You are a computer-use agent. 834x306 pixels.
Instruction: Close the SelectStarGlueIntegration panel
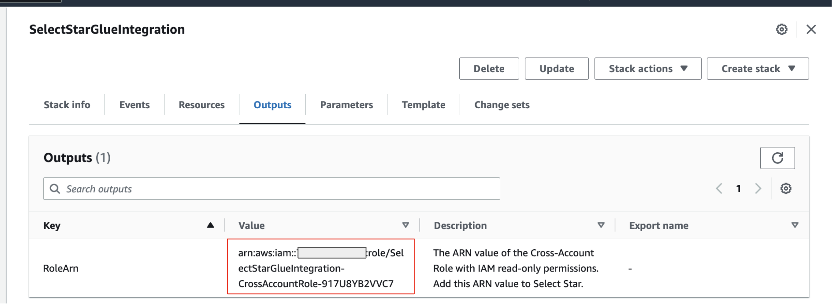click(x=811, y=29)
